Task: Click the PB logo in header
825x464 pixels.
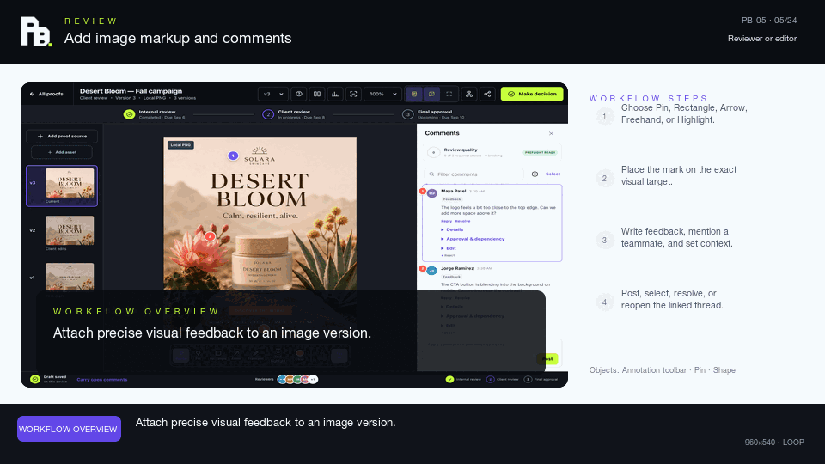Action: coord(36,32)
